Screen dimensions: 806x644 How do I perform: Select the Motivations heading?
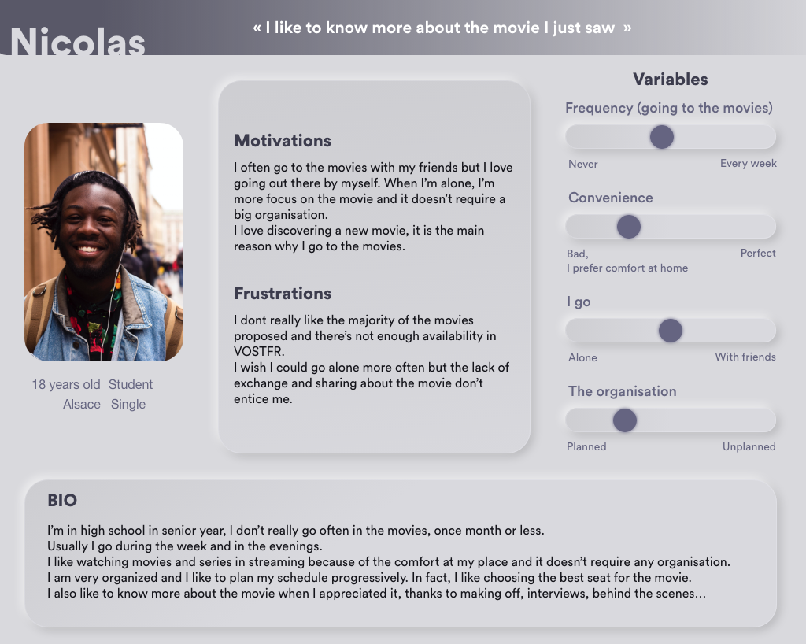(x=283, y=141)
